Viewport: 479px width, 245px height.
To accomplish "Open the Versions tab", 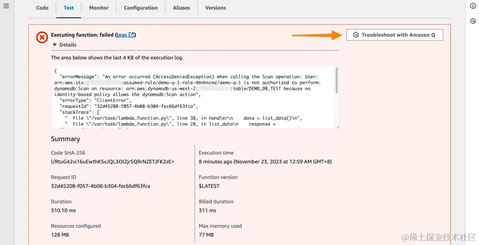I will pos(215,8).
